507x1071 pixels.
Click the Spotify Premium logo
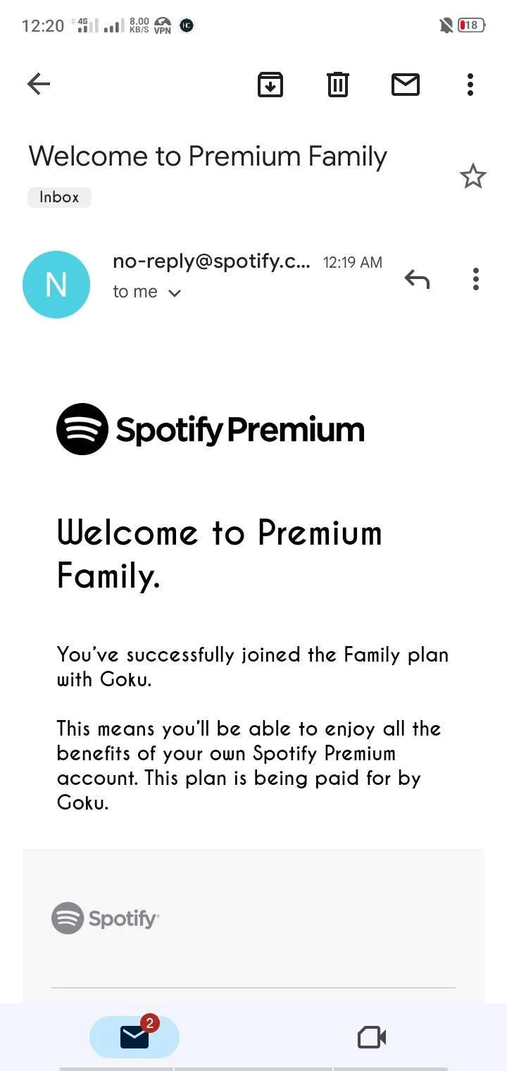(x=211, y=429)
